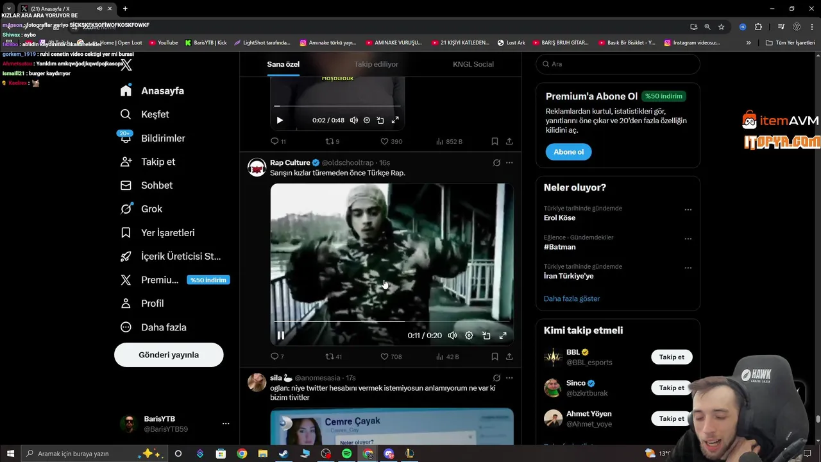821x462 pixels.
Task: Open #Batman trending topic
Action: click(x=559, y=247)
